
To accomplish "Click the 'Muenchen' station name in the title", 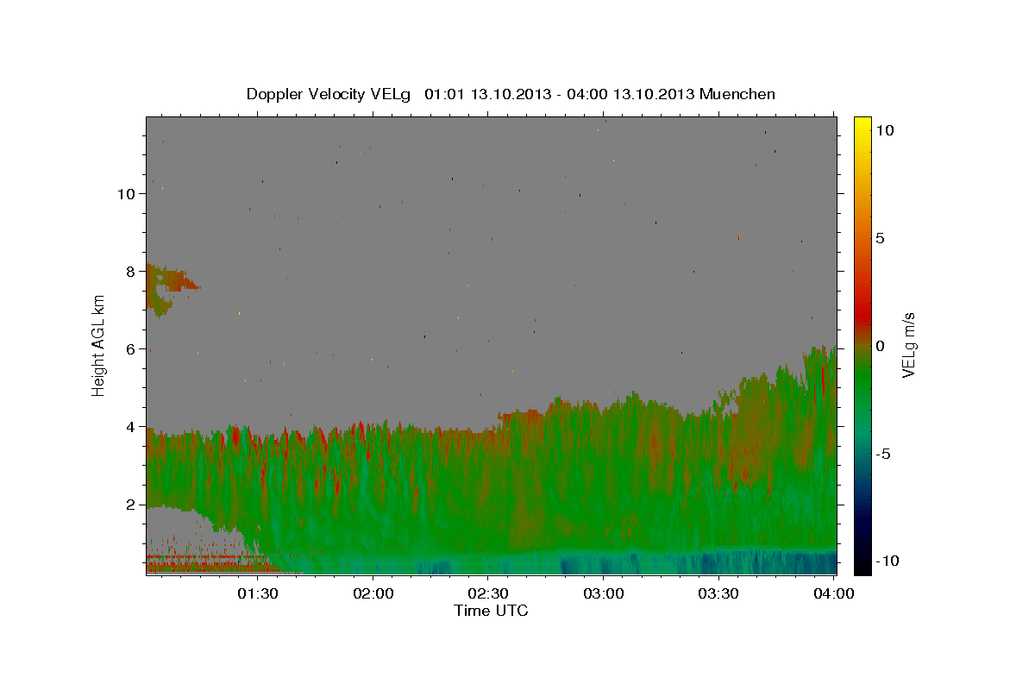I will tap(737, 94).
